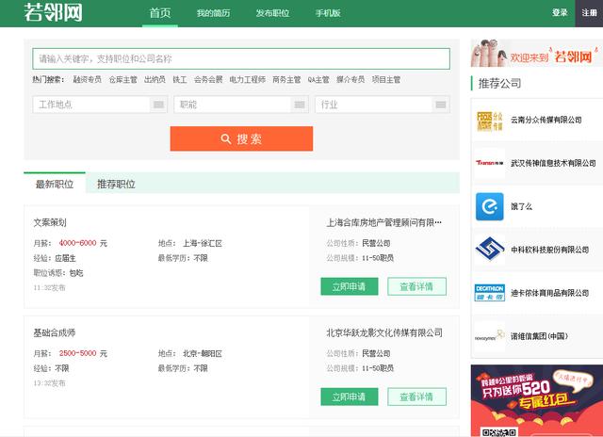Viewport: 603px width, 437px height.
Task: Open the 基础合成师 job title
Action: tap(55, 332)
